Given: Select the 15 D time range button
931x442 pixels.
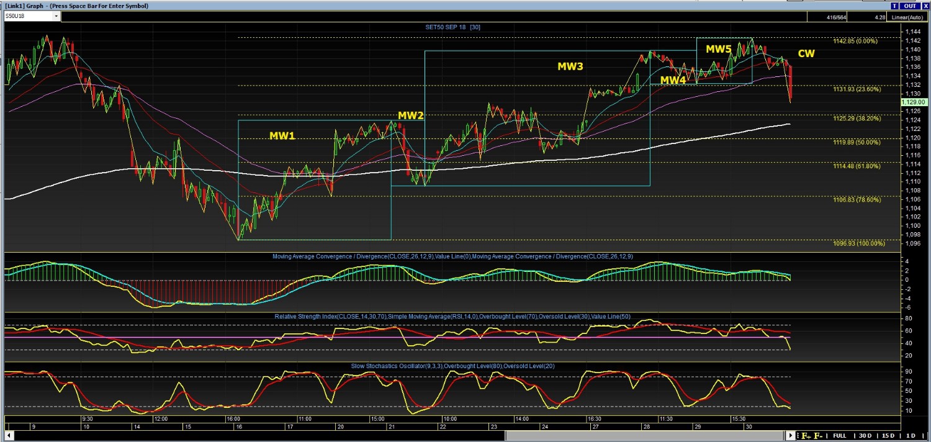Looking at the screenshot, I should (x=888, y=436).
